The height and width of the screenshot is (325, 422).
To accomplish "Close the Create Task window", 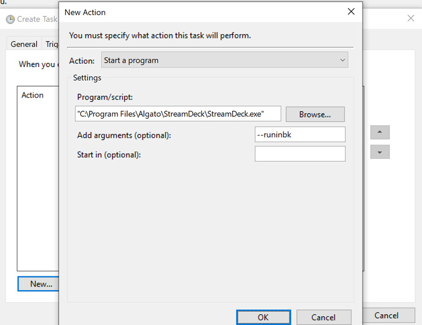I will click(411, 19).
